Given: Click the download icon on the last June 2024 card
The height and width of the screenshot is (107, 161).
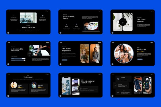Looking at the screenshot, I should click(118, 92).
